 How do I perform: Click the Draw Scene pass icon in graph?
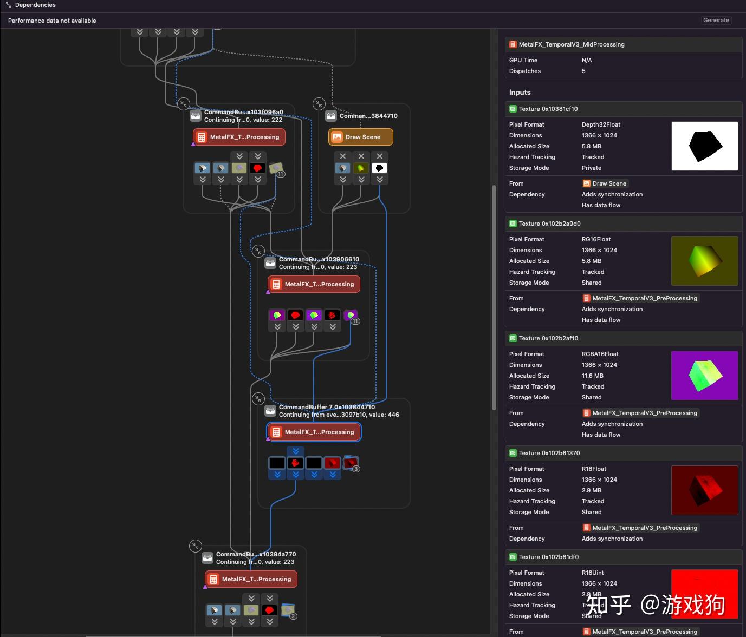(337, 137)
